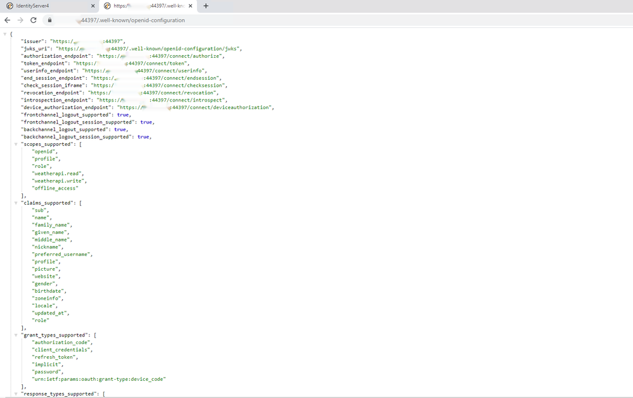Screen dimensions: 633x398
Task: Click the backchannel_logout_supported true value
Action: 120,129
